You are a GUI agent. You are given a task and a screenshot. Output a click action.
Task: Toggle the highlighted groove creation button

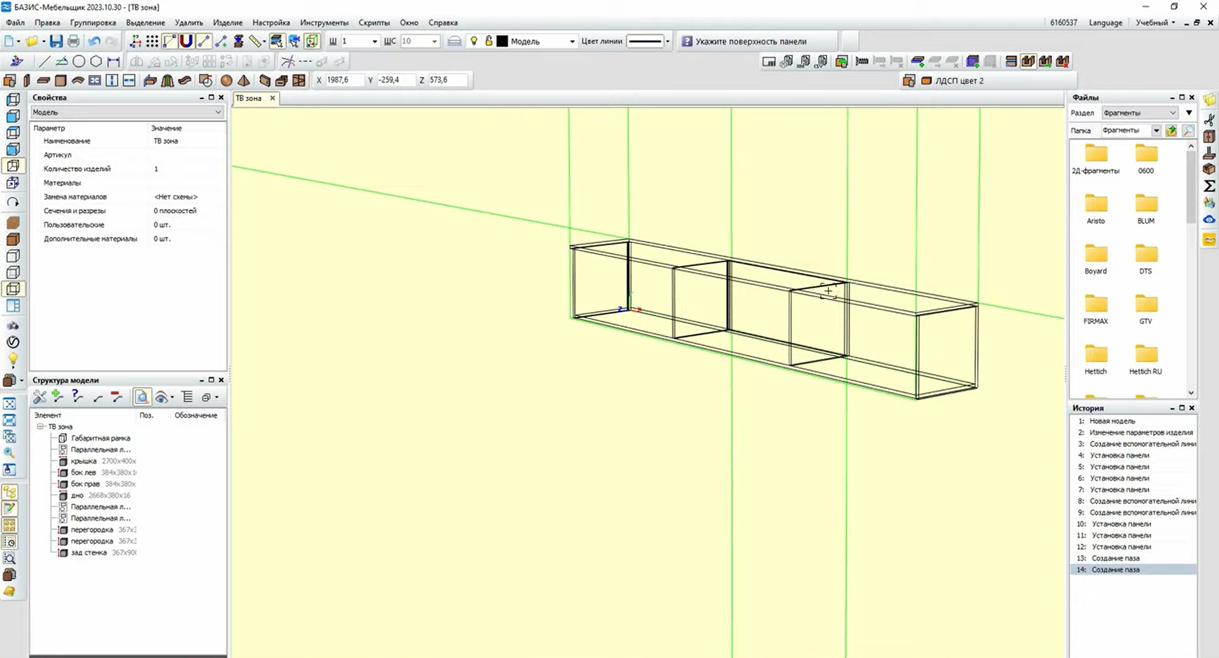(1028, 62)
